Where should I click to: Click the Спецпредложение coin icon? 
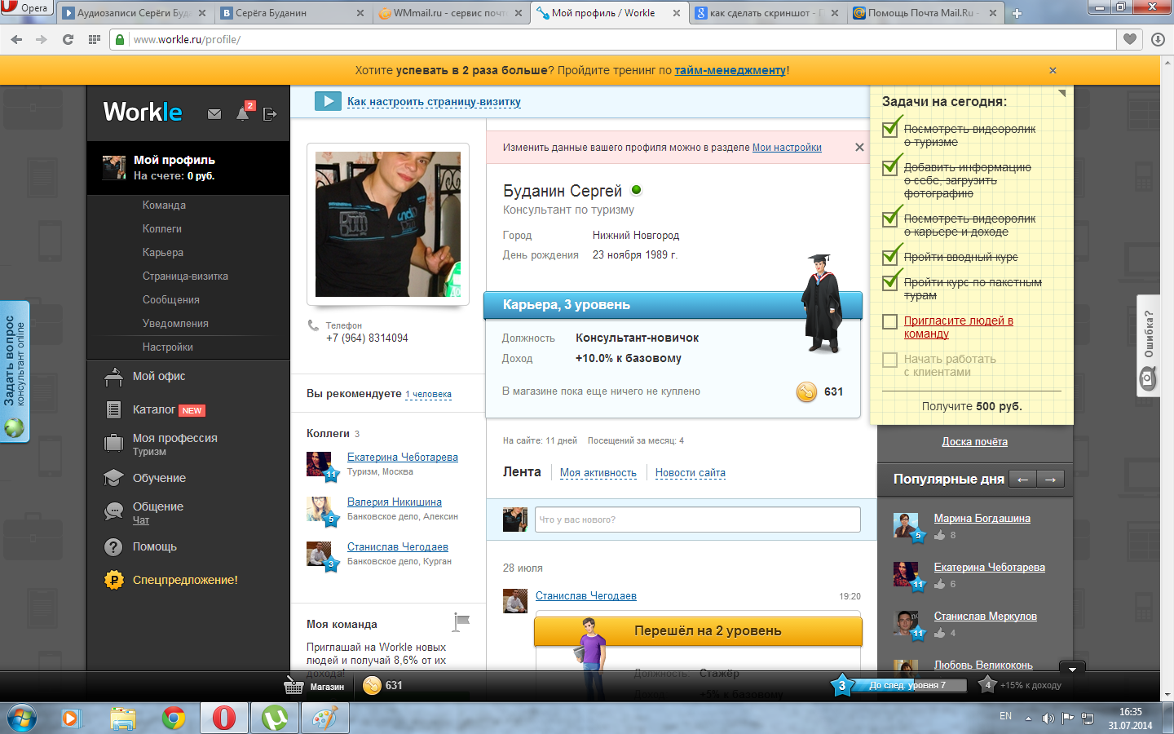point(113,580)
